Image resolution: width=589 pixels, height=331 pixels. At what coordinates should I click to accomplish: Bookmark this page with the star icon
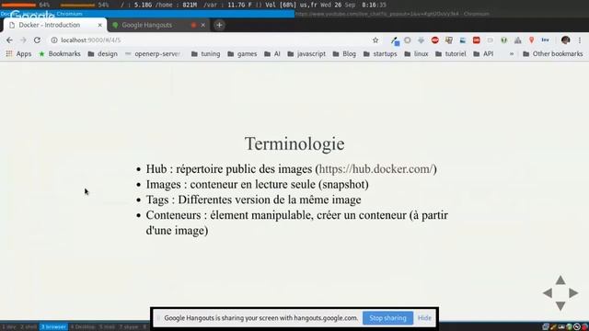coord(375,40)
